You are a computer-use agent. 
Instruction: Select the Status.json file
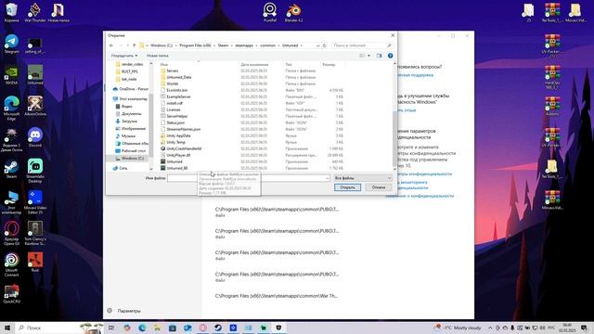(175, 122)
